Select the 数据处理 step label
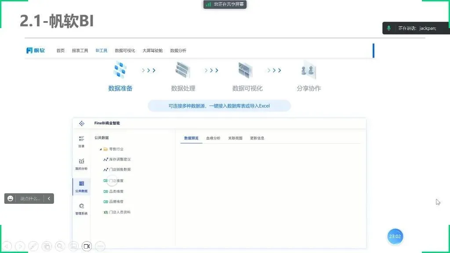 [183, 88]
